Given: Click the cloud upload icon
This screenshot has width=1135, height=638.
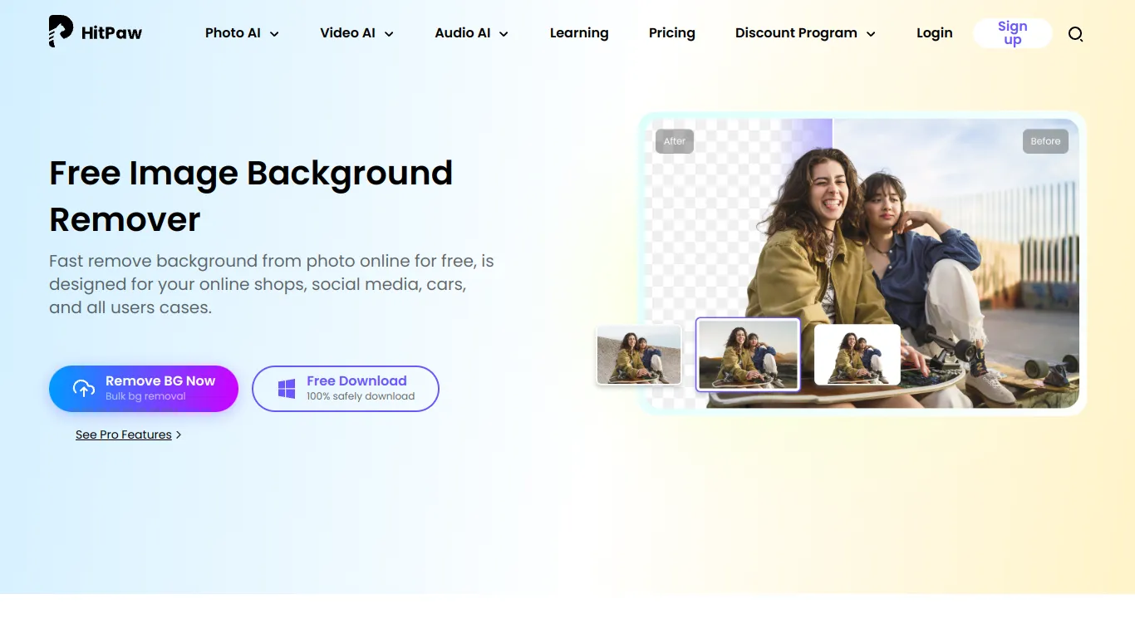Looking at the screenshot, I should (84, 388).
